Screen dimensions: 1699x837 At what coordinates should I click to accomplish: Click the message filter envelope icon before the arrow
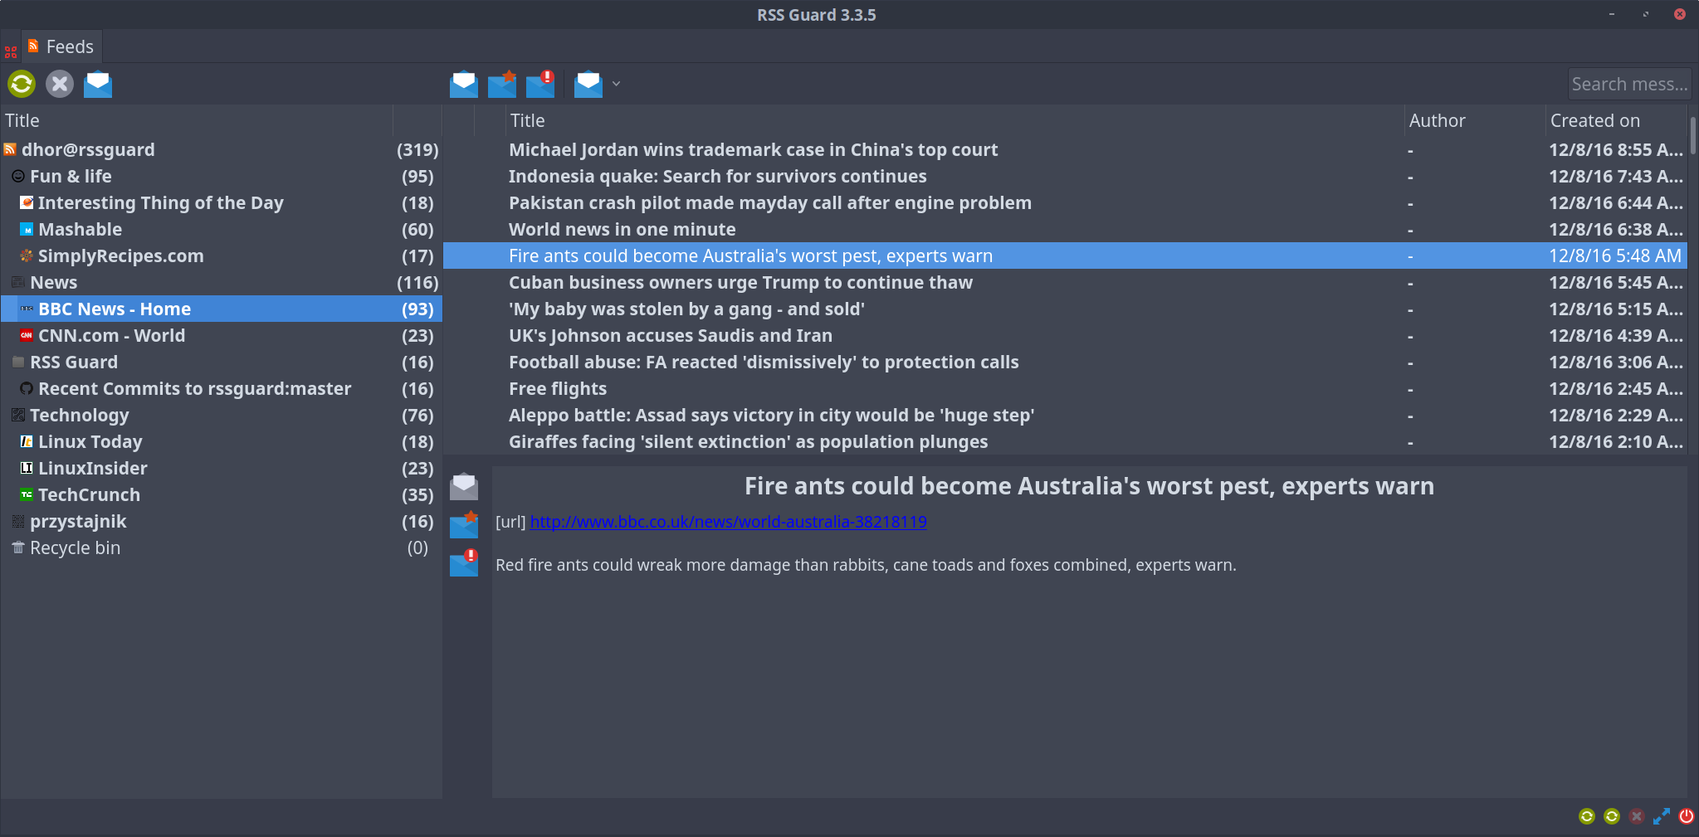point(588,84)
